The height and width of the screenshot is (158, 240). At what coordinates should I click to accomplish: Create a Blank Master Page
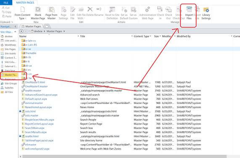coord(38,13)
